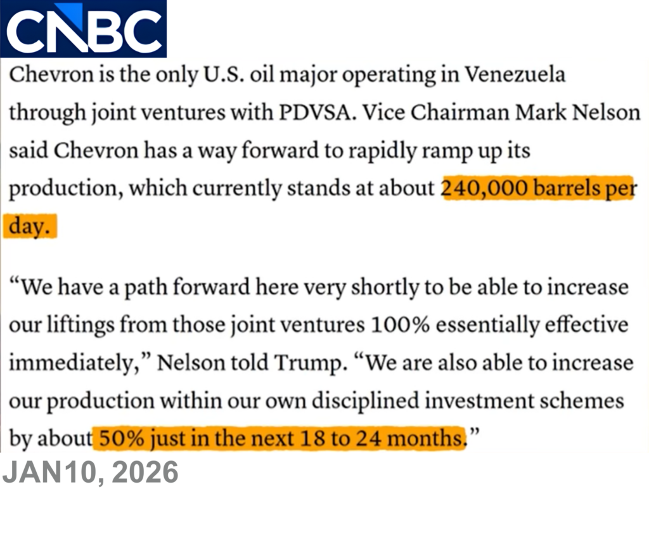
Task: Click the CNBC logo
Action: point(84,29)
